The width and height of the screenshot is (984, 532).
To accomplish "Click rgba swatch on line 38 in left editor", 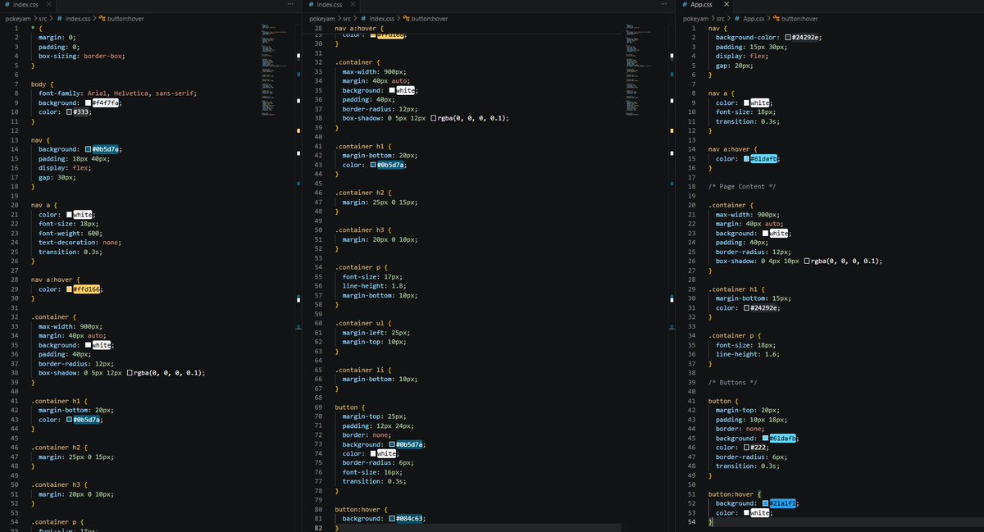I will (x=130, y=372).
